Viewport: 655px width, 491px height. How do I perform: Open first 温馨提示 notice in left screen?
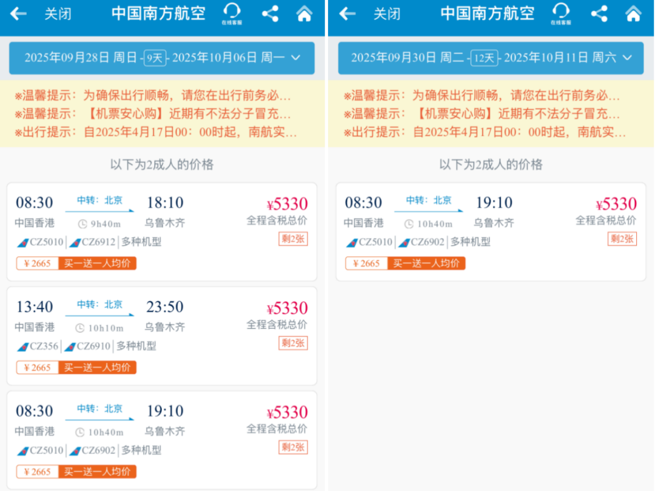coord(152,96)
